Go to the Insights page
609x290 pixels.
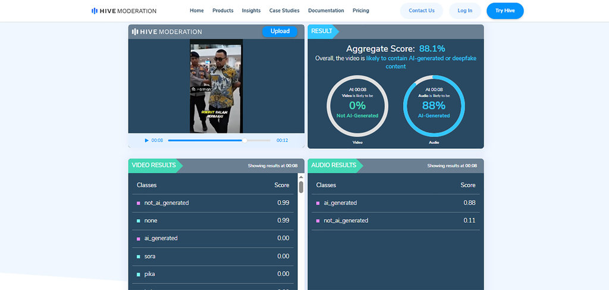(x=252, y=11)
